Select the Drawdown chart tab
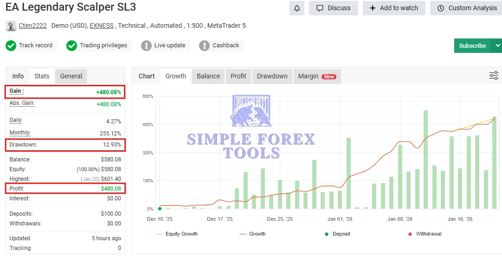The image size is (502, 256). pos(272,76)
